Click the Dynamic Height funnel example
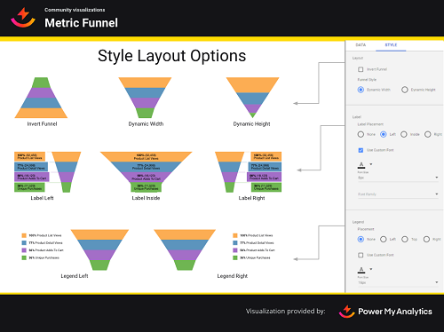 coord(252,98)
